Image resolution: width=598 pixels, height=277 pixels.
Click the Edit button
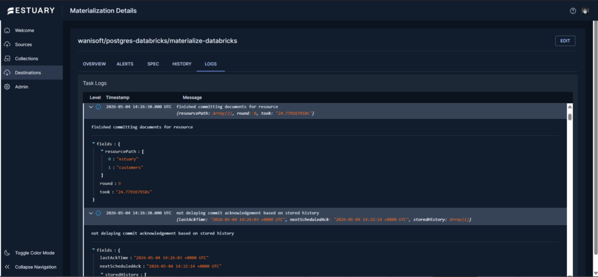(565, 41)
